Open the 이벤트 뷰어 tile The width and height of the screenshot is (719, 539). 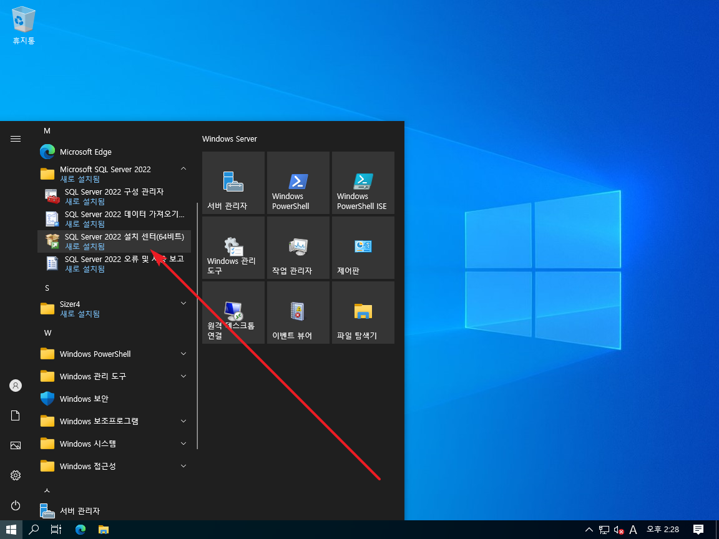point(298,313)
